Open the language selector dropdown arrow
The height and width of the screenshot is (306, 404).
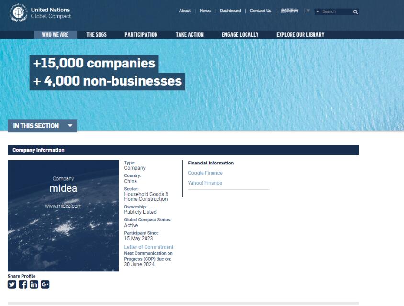(x=308, y=11)
